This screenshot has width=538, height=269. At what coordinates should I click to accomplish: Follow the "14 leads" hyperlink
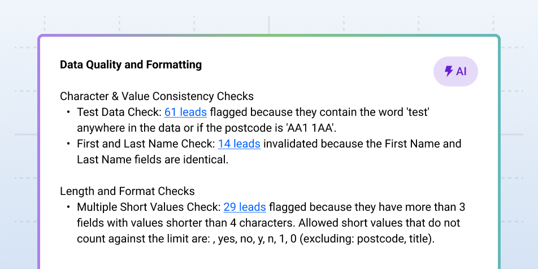(x=239, y=144)
